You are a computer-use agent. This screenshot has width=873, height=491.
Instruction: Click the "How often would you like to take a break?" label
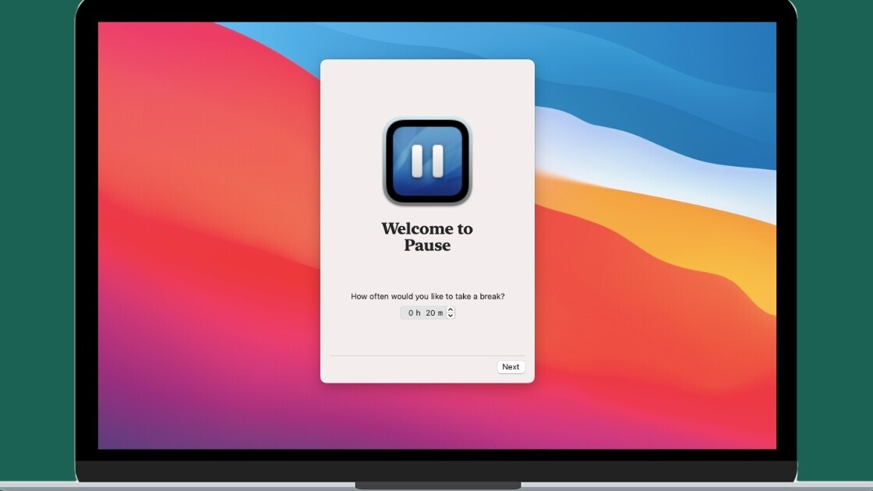[427, 296]
